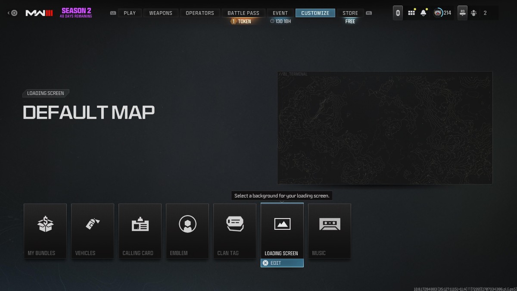Open the Battle Pass menu

point(243,13)
